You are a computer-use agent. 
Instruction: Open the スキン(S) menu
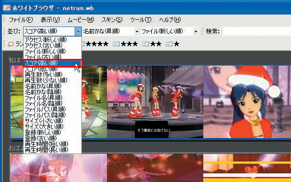pos(112,20)
